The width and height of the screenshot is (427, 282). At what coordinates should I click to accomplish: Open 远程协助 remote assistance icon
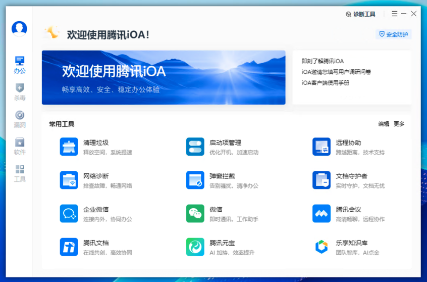tap(322, 147)
